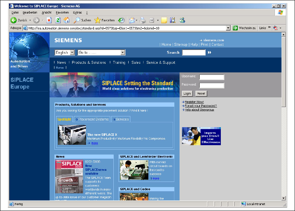Go to the browser home page icon

pyautogui.click(x=67, y=20)
